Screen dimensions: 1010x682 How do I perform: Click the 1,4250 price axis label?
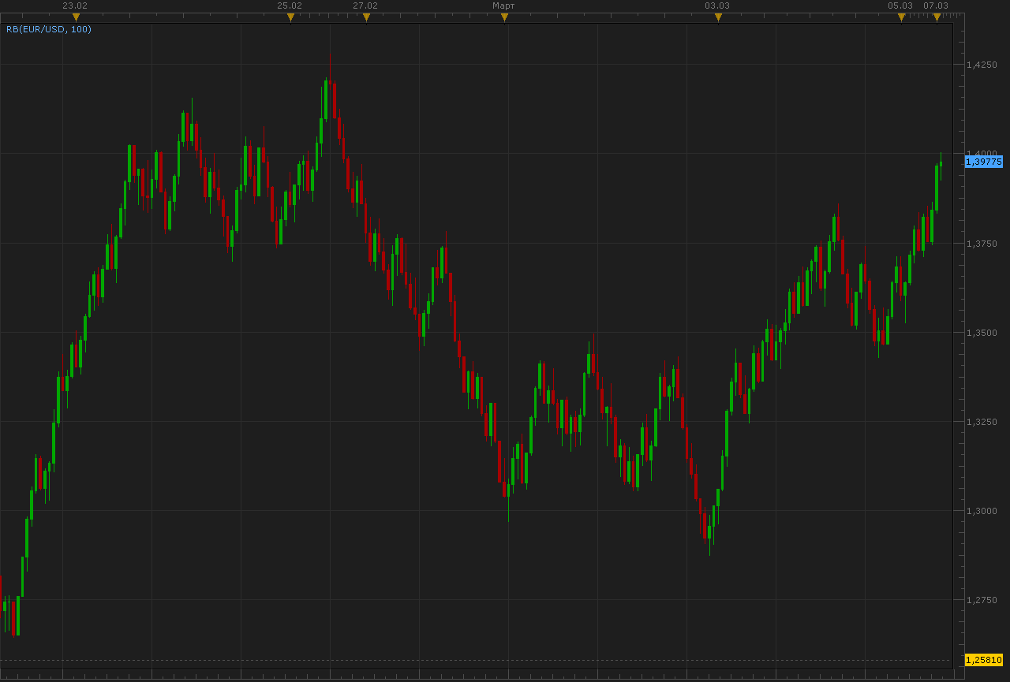coord(982,65)
